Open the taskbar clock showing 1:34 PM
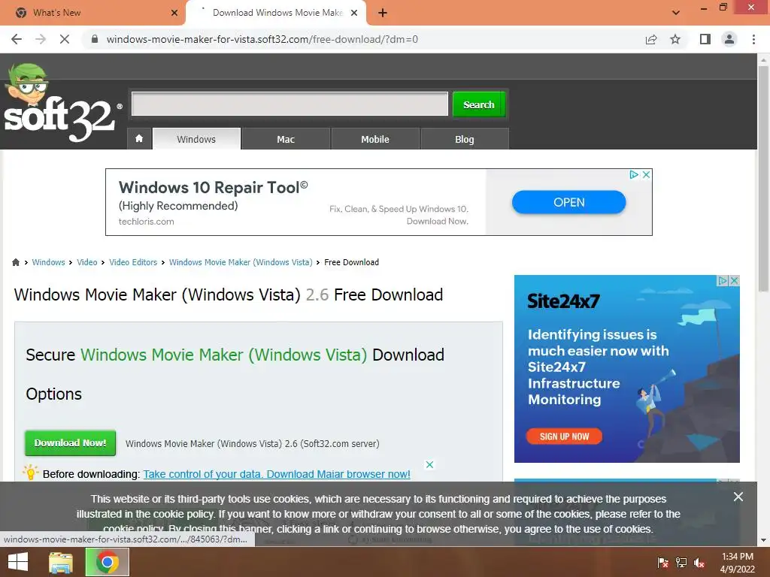The width and height of the screenshot is (770, 577). [x=737, y=563]
